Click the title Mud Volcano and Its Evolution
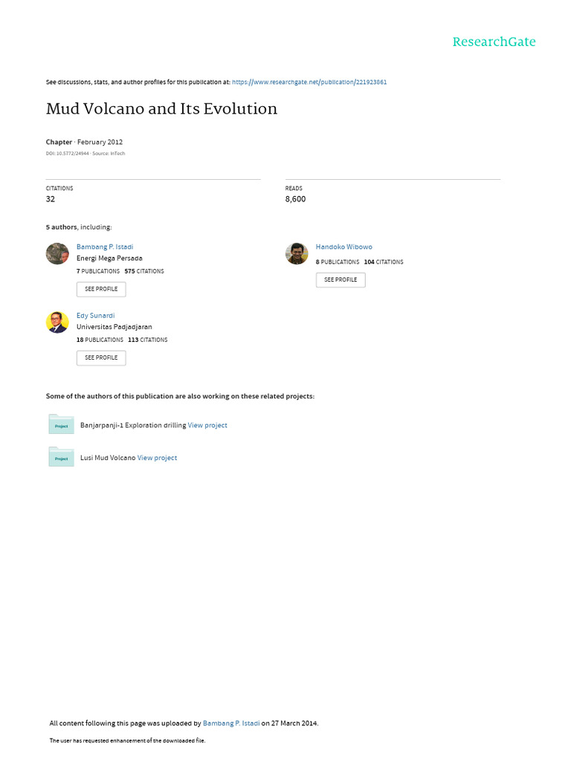The height and width of the screenshot is (761, 571). 161,109
